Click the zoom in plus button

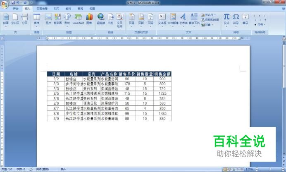pos(283,170)
